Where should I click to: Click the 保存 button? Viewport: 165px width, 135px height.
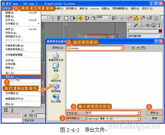click(x=155, y=113)
